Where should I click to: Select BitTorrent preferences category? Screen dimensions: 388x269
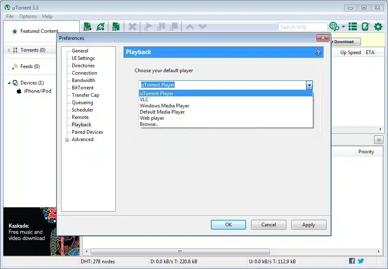[83, 88]
